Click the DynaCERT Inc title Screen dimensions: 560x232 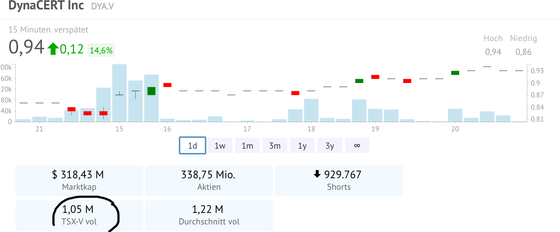point(46,5)
